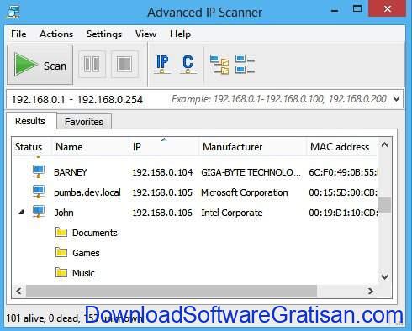Click the vertical scrollbar thumb
The height and width of the screenshot is (331, 412).
384,205
